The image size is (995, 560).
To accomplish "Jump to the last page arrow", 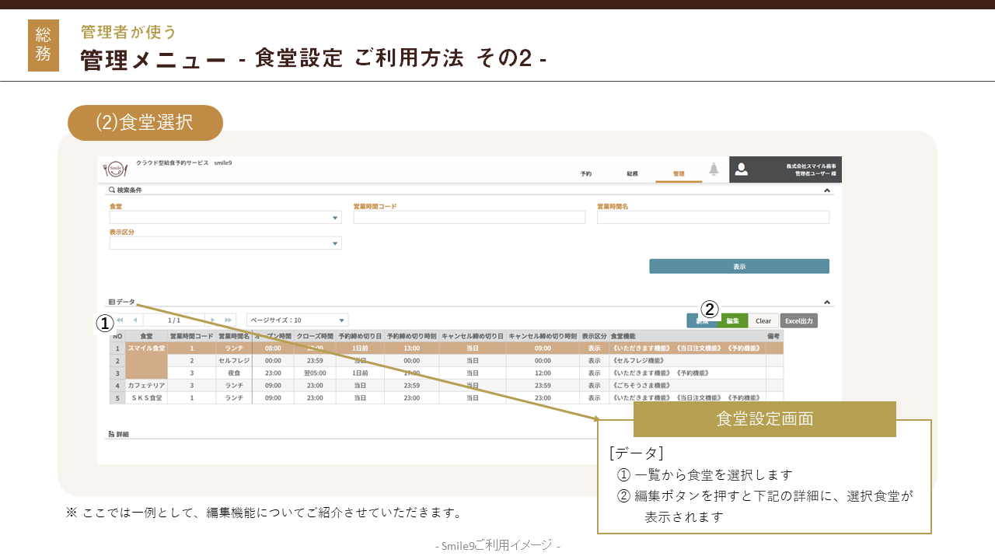I will [229, 320].
